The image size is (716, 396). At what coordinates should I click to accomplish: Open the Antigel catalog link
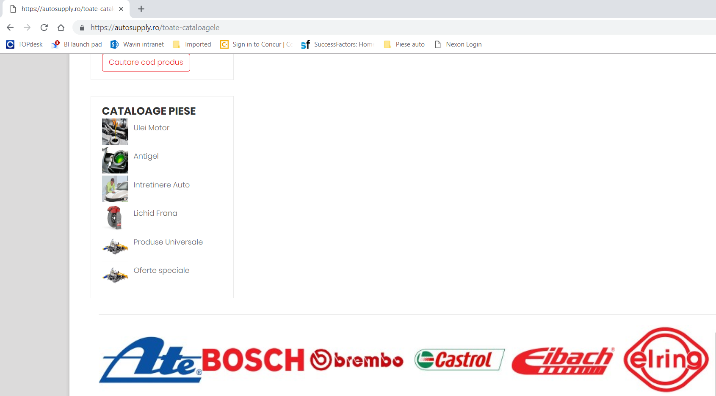pyautogui.click(x=146, y=156)
